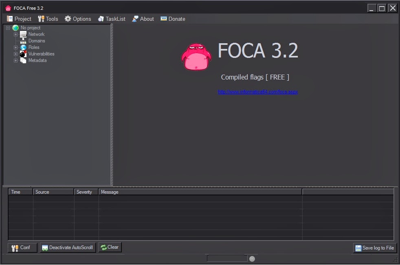
Task: Click the FOCA title bar app icon
Action: [x=8, y=8]
